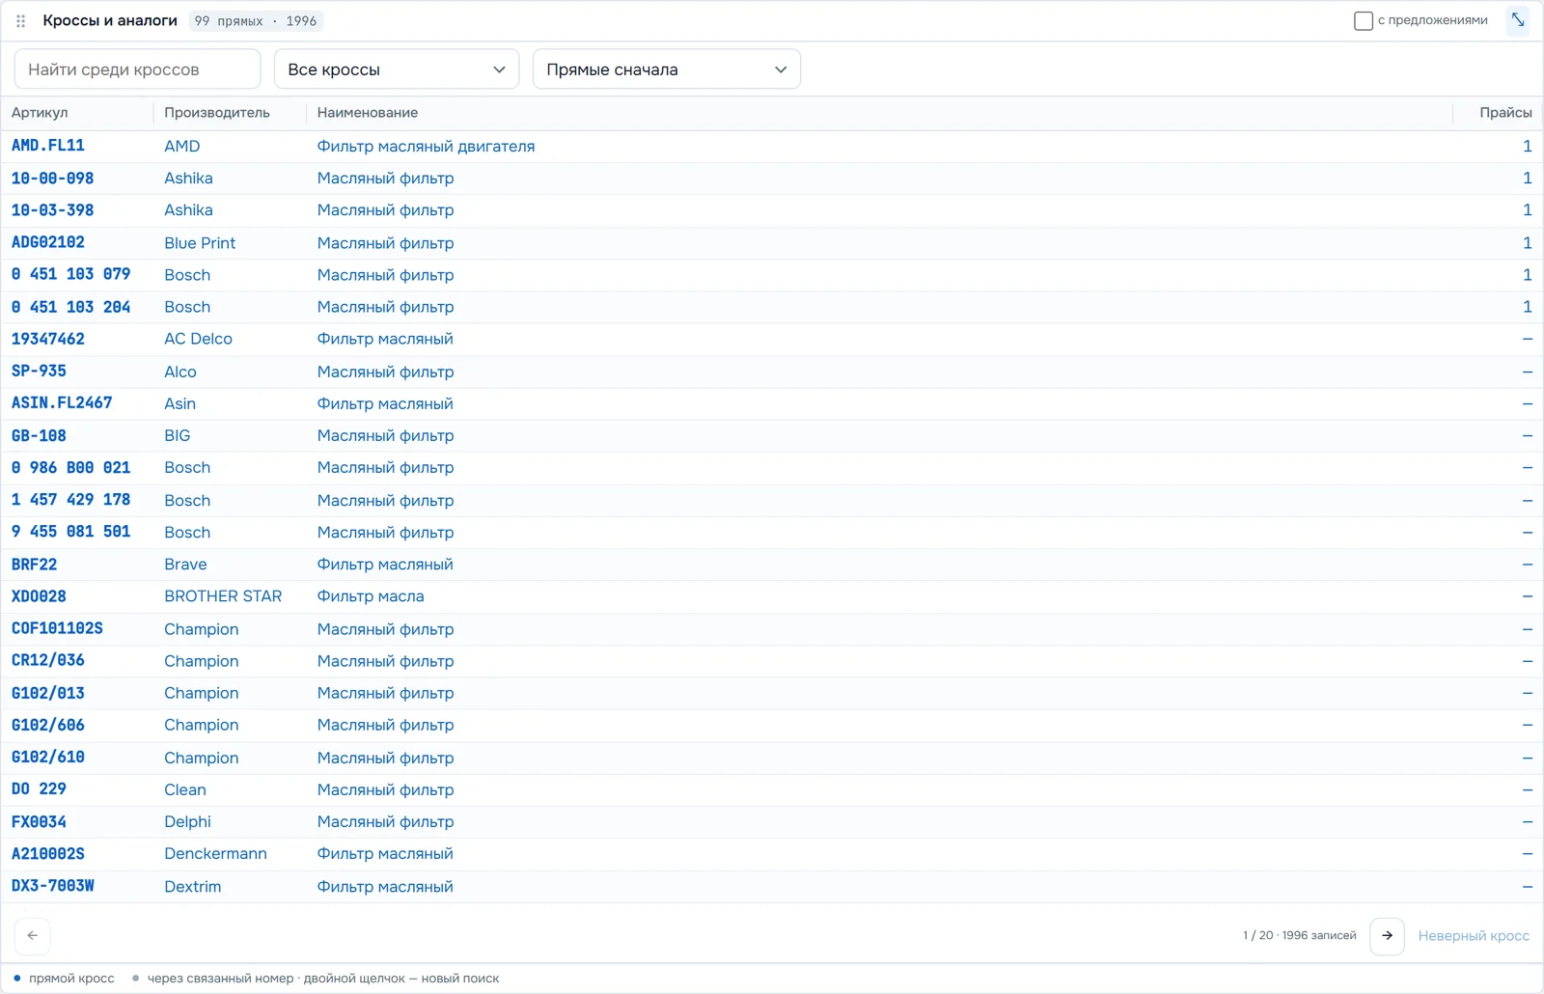Click manufacturer Blue Print

[200, 243]
